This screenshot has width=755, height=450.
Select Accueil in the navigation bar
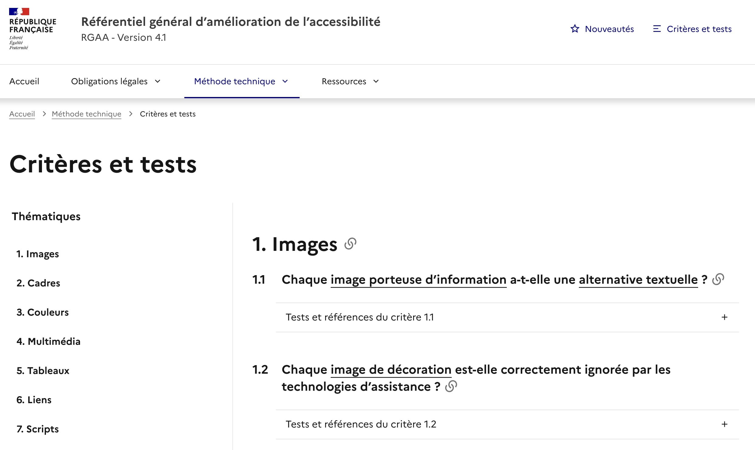click(x=24, y=81)
